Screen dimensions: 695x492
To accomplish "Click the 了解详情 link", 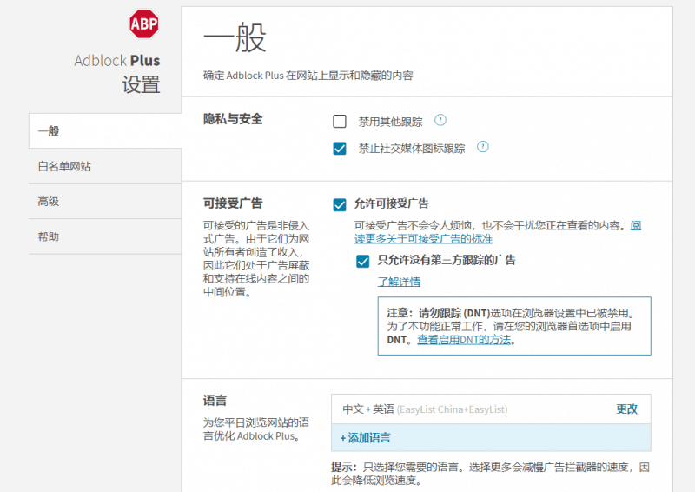I will pyautogui.click(x=399, y=282).
